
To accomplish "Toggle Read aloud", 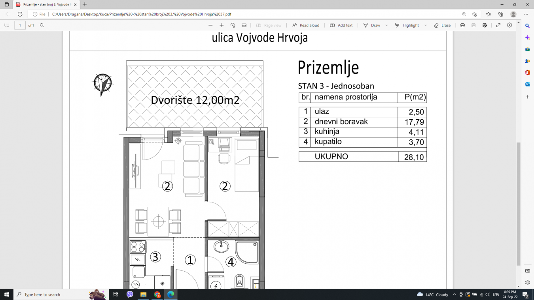I will pyautogui.click(x=305, y=25).
